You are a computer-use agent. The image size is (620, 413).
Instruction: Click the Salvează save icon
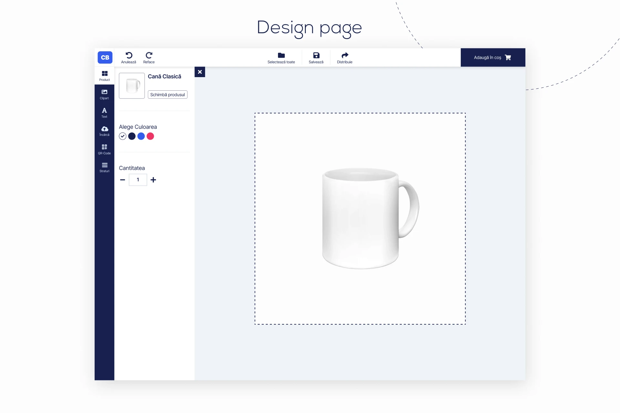click(x=316, y=55)
